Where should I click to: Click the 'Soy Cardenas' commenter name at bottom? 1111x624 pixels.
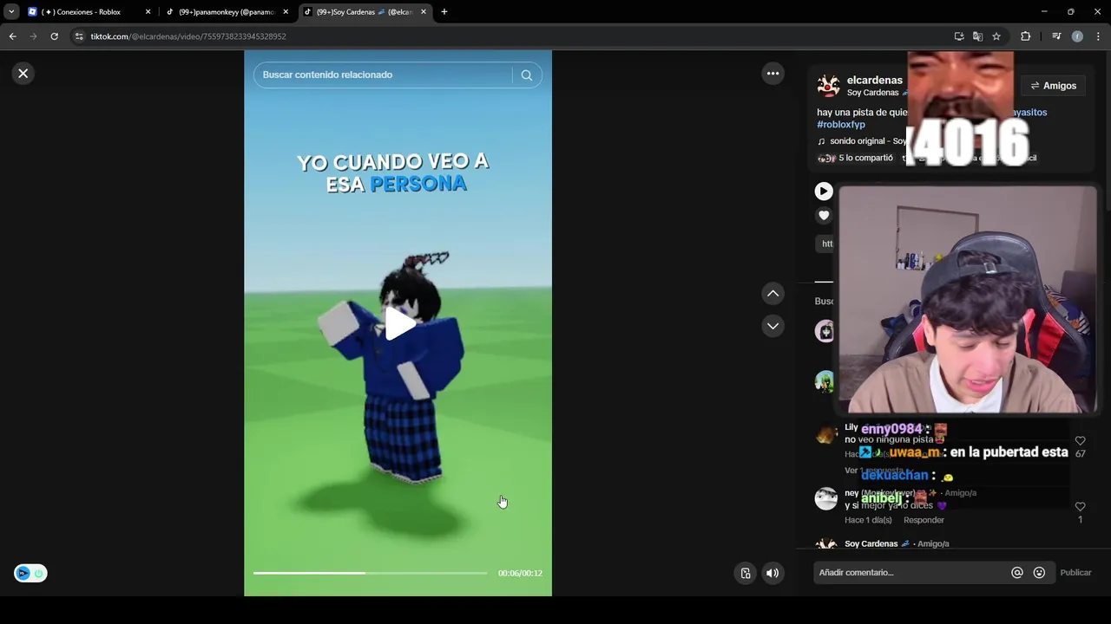pos(871,544)
